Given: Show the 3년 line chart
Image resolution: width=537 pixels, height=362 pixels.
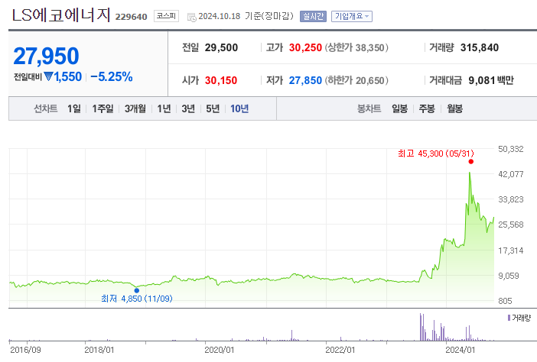Looking at the screenshot, I should (188, 108).
